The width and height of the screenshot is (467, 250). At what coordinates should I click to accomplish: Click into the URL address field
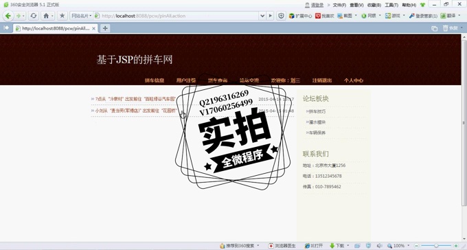click(179, 16)
